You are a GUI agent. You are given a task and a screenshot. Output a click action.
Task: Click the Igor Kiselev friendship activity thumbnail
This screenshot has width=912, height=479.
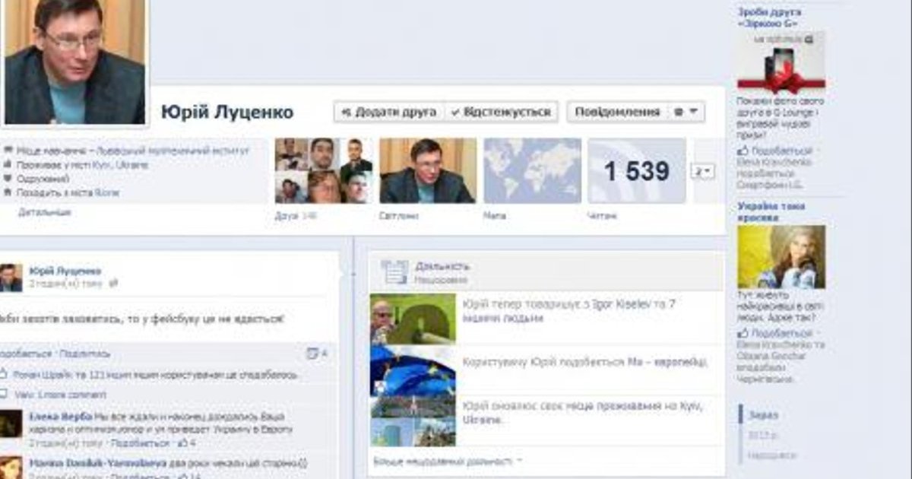[413, 319]
